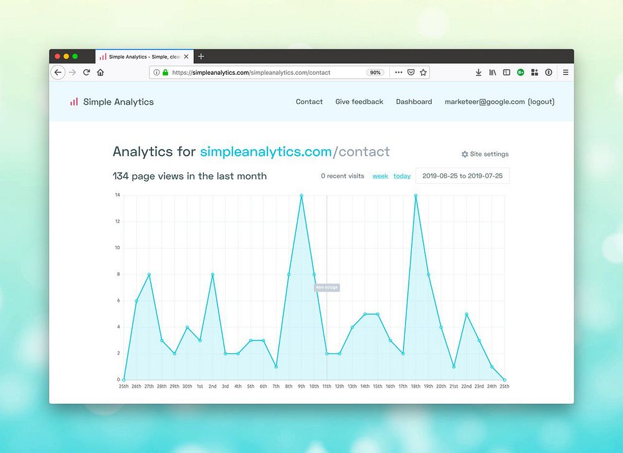Click the browser forward arrow
The image size is (623, 453).
72,72
